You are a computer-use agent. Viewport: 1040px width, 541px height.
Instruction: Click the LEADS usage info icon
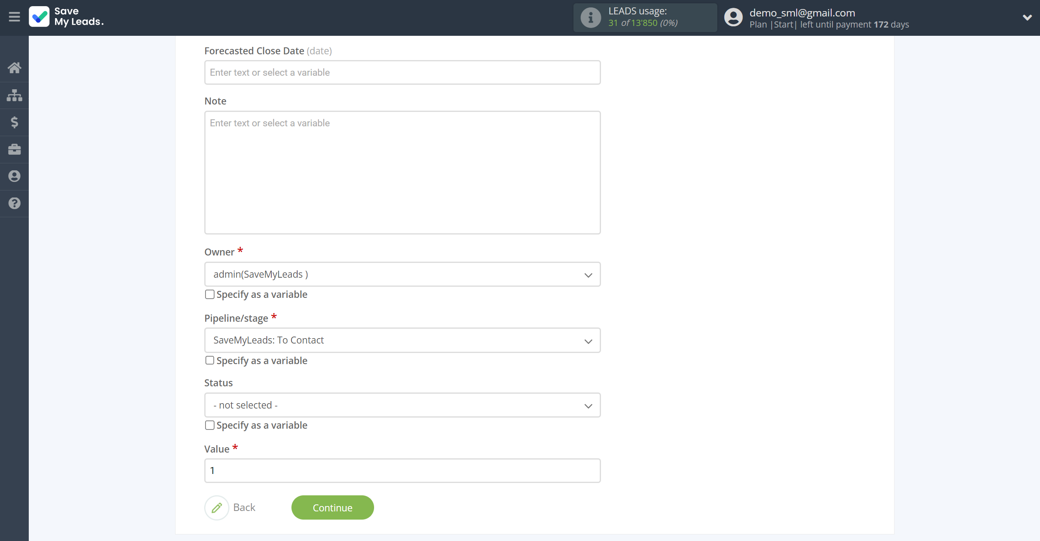click(590, 17)
